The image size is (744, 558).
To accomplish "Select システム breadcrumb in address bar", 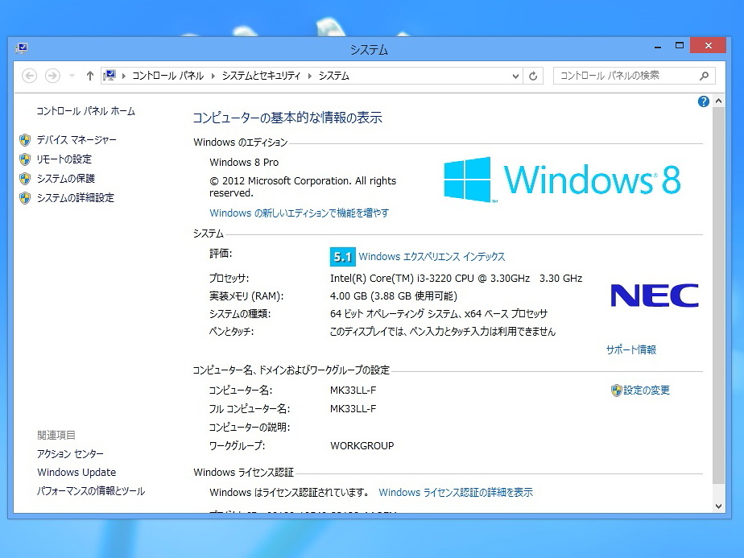I will (x=334, y=76).
